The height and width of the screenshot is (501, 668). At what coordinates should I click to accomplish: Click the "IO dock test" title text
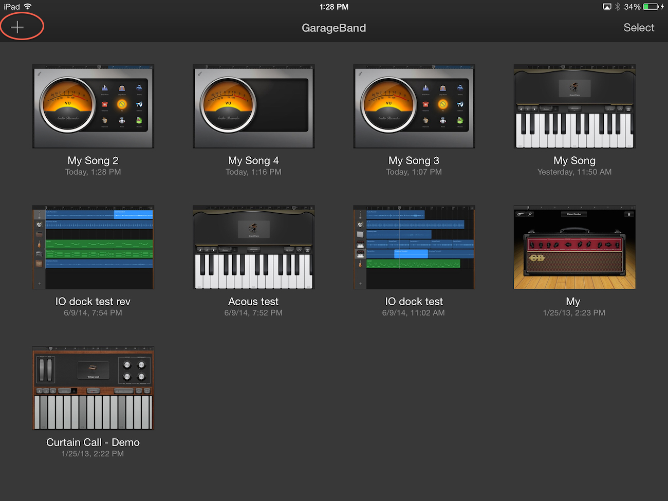coord(414,302)
